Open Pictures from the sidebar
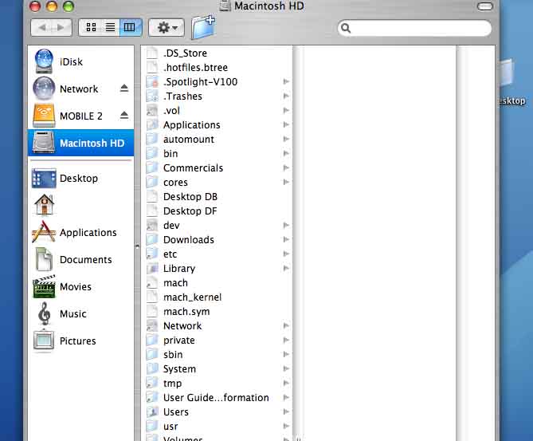The width and height of the screenshot is (533, 441). tap(81, 341)
